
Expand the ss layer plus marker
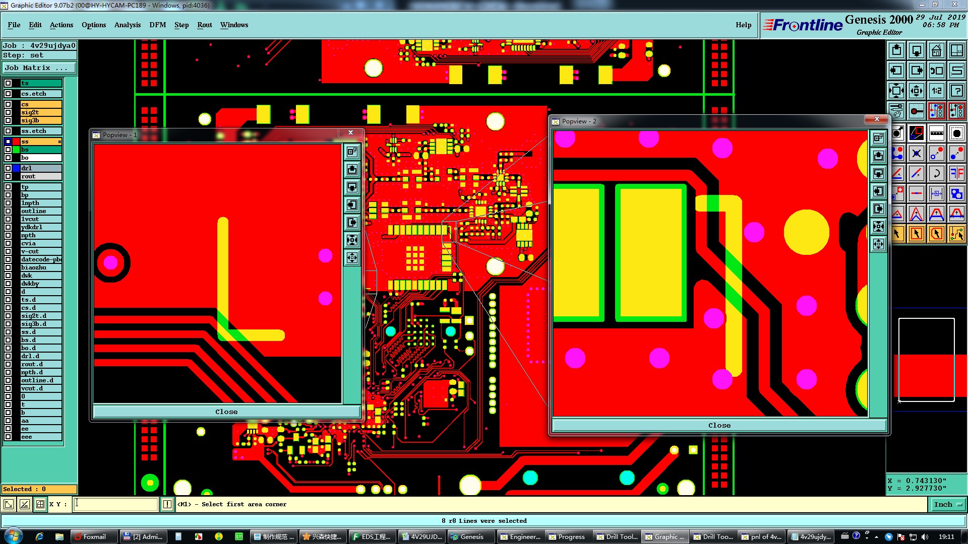59,142
